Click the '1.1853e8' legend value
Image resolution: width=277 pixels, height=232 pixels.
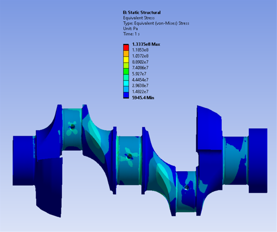point(140,50)
